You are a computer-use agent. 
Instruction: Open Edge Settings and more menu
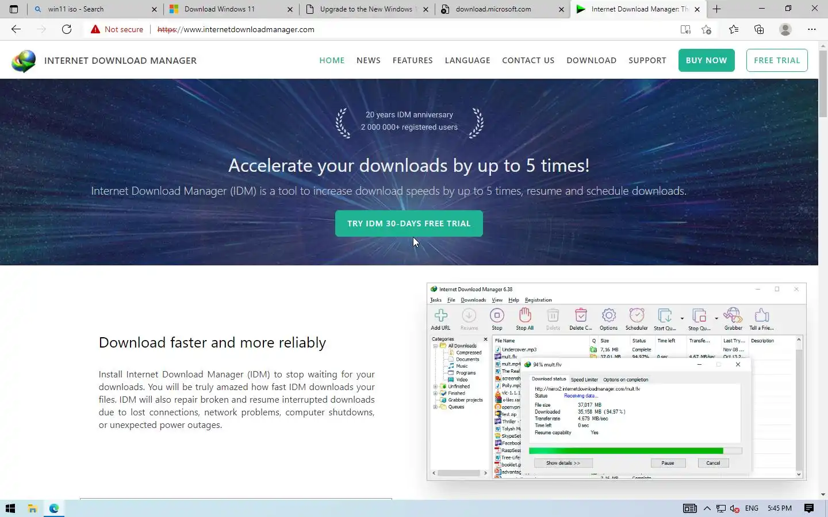click(812, 29)
